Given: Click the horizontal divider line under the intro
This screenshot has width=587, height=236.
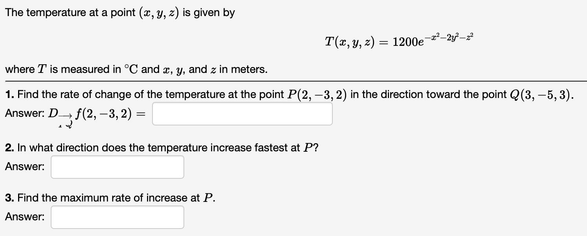Looking at the screenshot, I should 293,81.
